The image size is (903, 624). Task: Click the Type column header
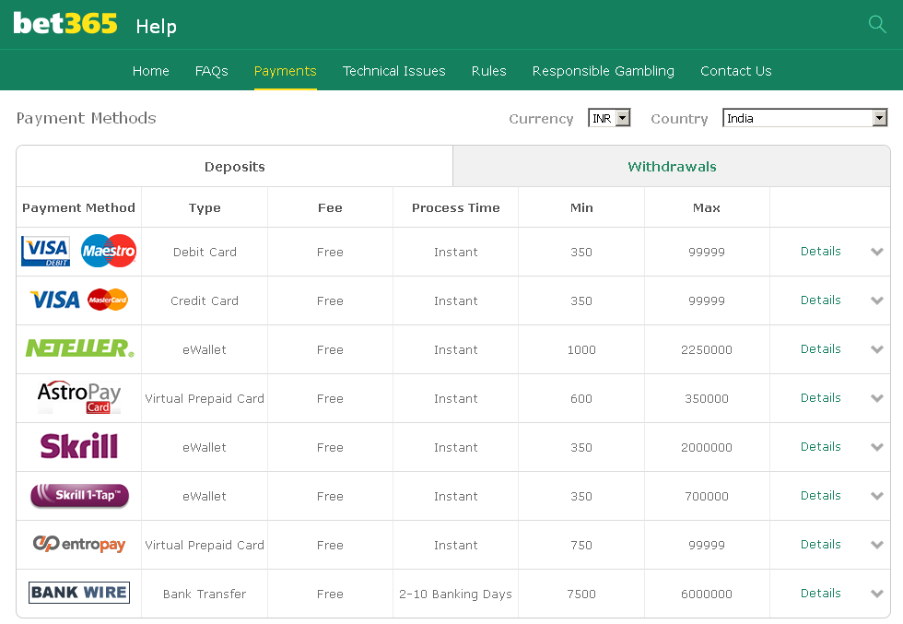[x=205, y=208]
